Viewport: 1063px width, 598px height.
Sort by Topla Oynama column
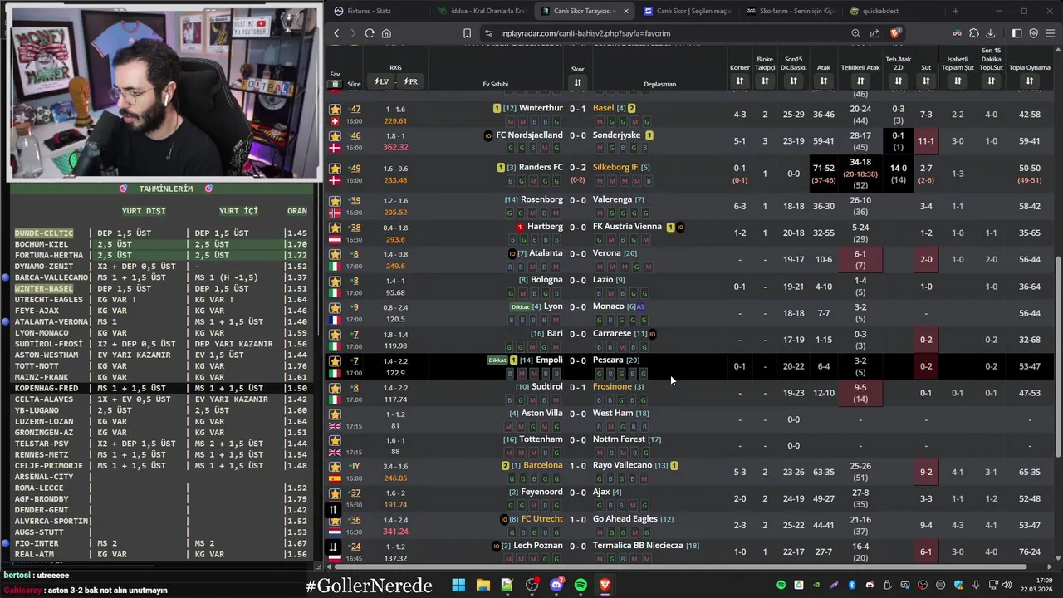1030,81
